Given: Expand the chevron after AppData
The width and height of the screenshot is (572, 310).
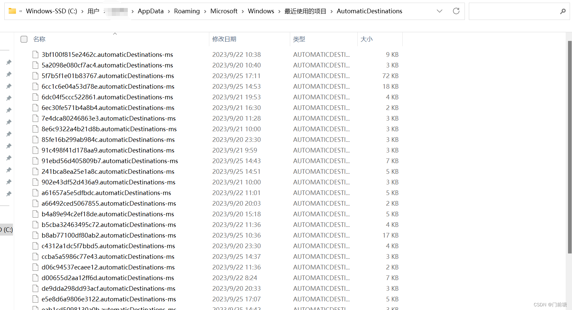Looking at the screenshot, I should coord(169,11).
